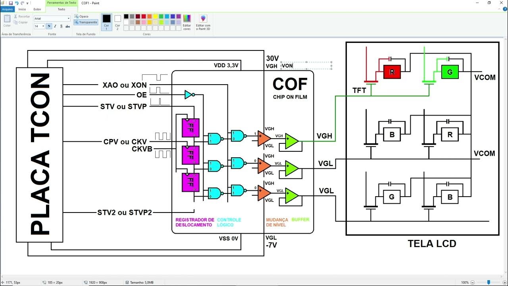Open the Arquivo menu
Viewport: 508px width, 286px height.
click(x=7, y=9)
